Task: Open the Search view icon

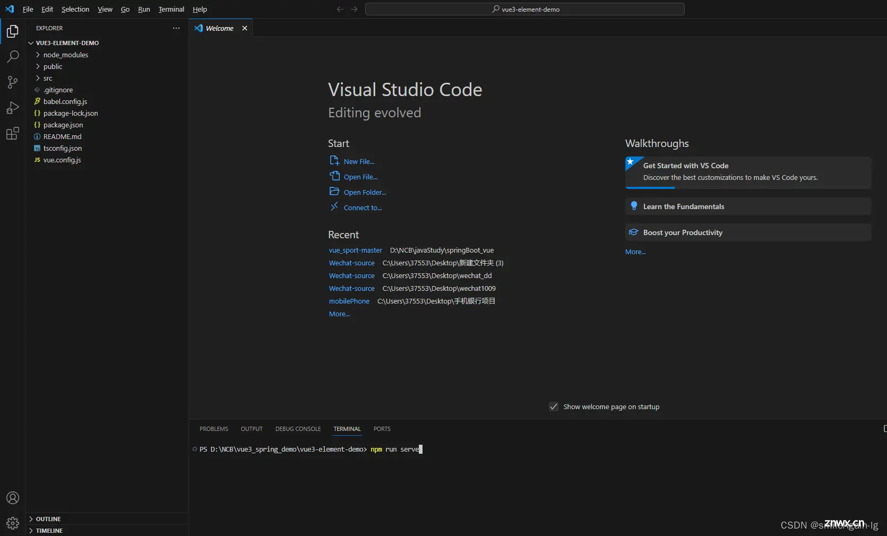Action: click(x=13, y=56)
